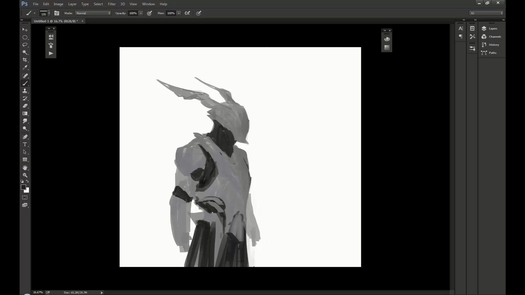This screenshot has height=295, width=525.
Task: Select the Hand tool
Action: pyautogui.click(x=25, y=168)
